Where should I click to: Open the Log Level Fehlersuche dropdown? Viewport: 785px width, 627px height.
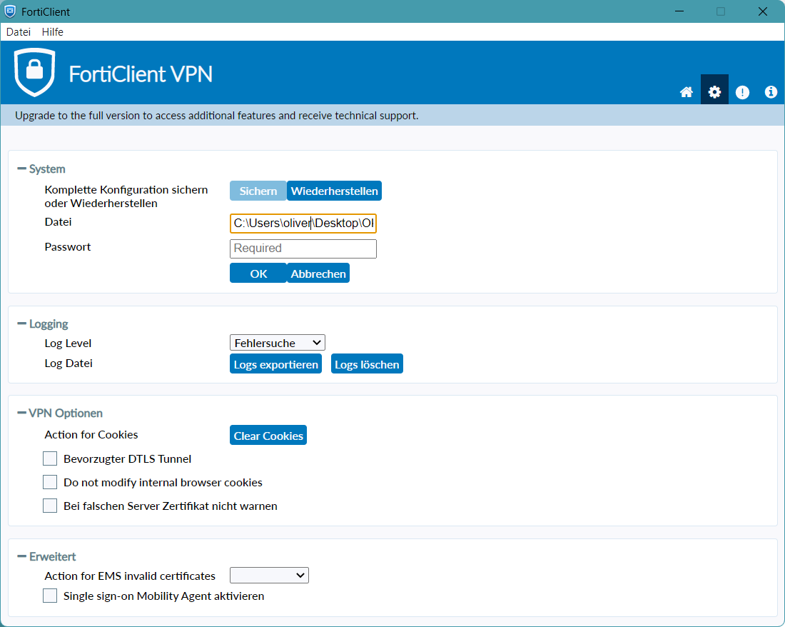(277, 343)
